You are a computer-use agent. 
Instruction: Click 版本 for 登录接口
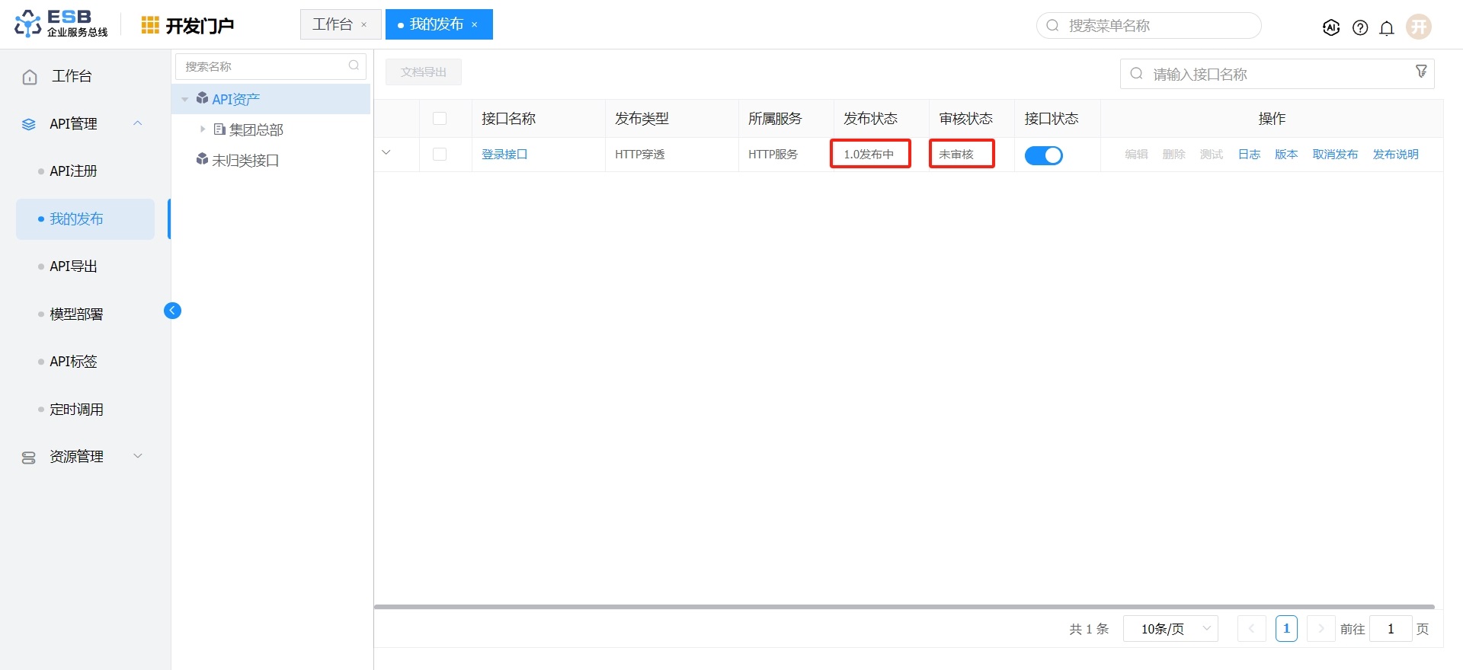click(1286, 154)
